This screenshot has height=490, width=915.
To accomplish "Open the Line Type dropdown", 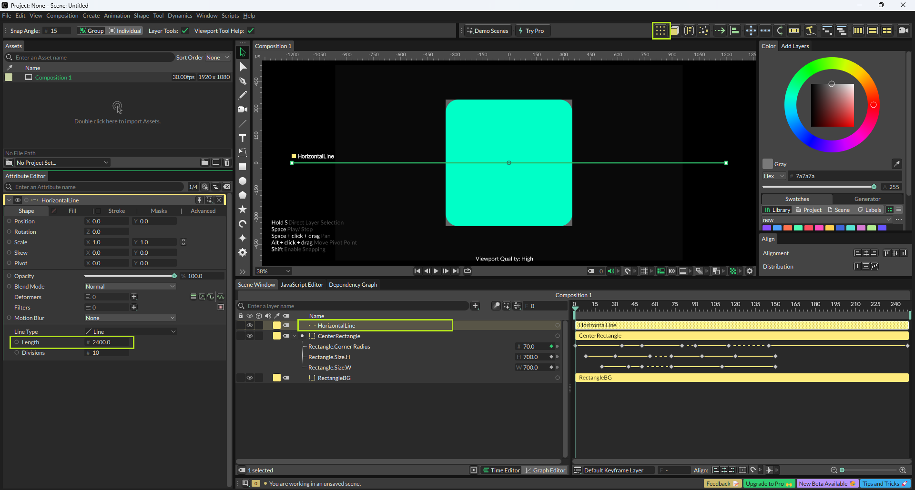I will point(130,331).
